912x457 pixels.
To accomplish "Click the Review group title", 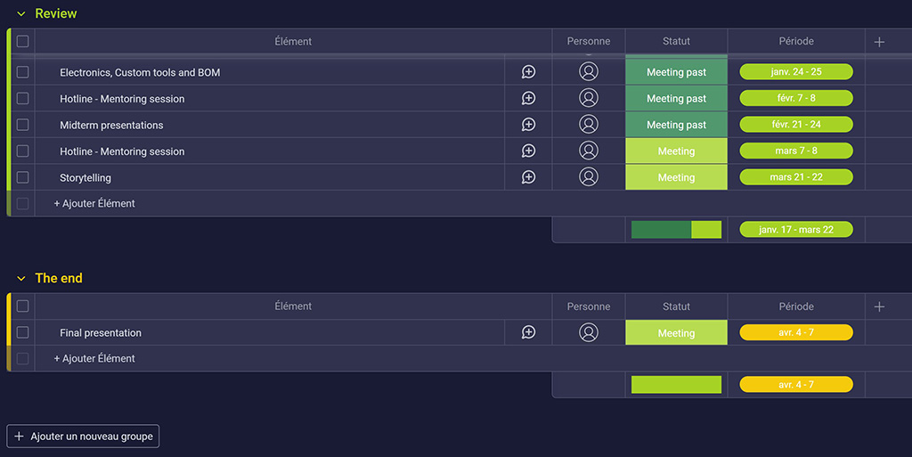I will (x=56, y=13).
